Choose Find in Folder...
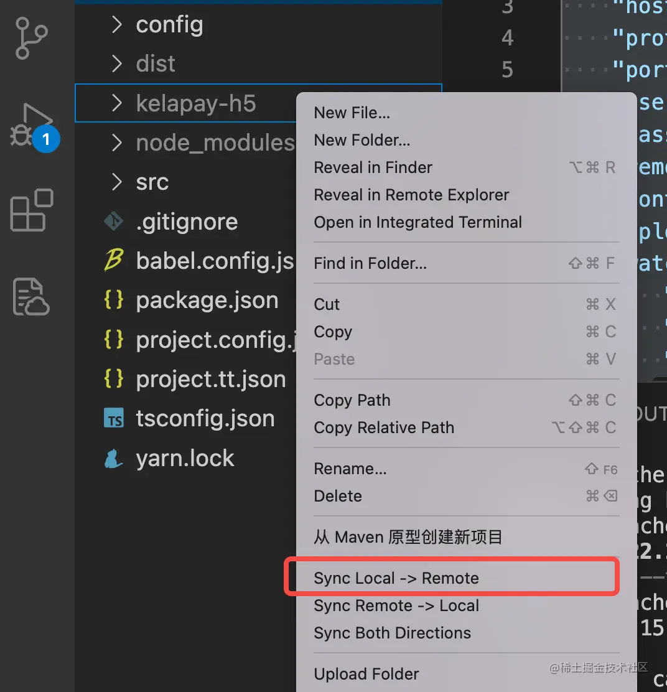The image size is (667, 692). 466,263
